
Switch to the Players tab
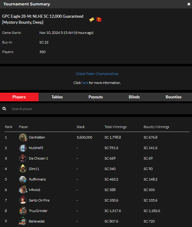coord(19,97)
